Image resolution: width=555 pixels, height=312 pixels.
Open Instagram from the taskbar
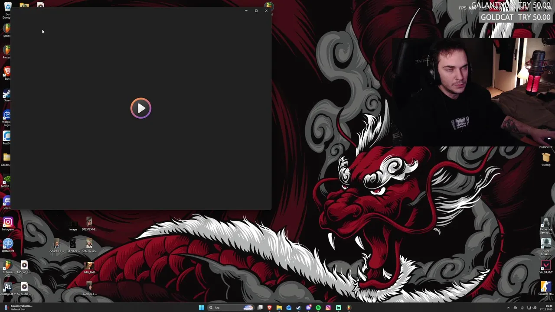point(328,308)
